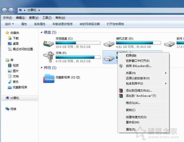Collapse the 硬盘 (5) group triangle

[41, 32]
